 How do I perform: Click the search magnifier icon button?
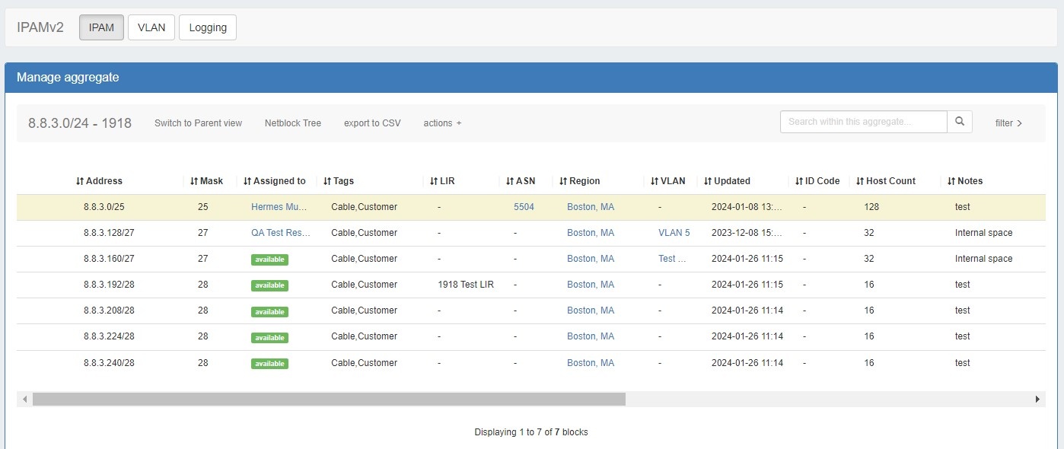point(959,122)
